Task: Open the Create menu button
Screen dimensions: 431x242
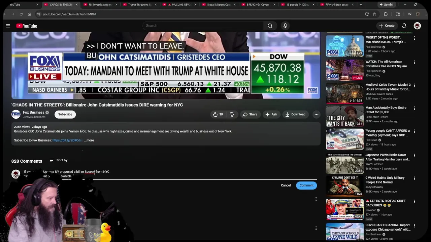Action: coord(387,26)
